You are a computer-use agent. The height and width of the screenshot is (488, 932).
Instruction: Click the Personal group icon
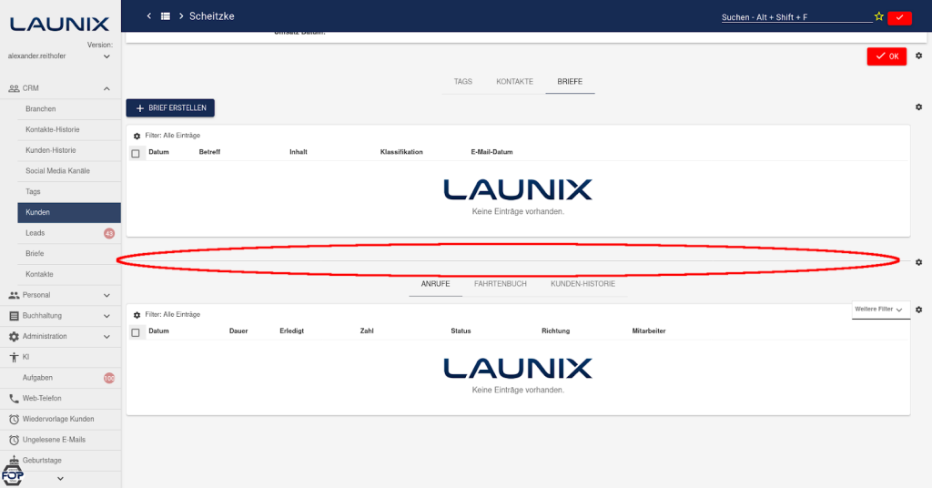click(x=14, y=295)
